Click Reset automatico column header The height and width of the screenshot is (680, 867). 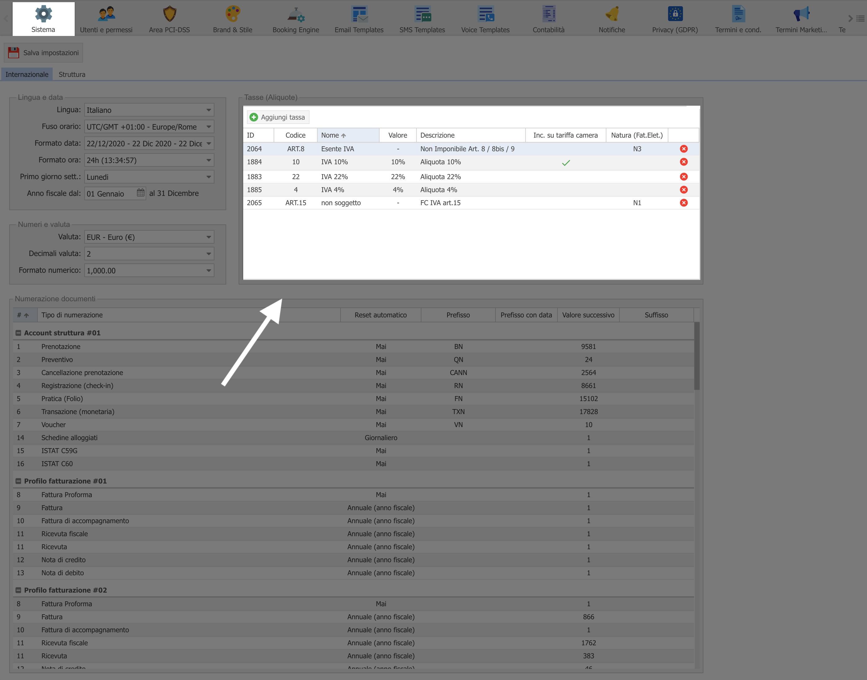click(x=381, y=315)
